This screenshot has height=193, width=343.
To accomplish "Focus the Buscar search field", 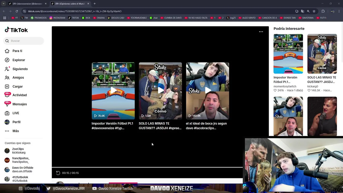I will (x=24, y=41).
